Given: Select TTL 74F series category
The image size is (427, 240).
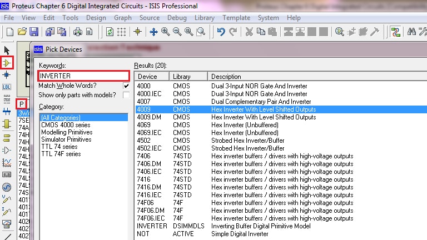Looking at the screenshot, I should click(61, 154).
